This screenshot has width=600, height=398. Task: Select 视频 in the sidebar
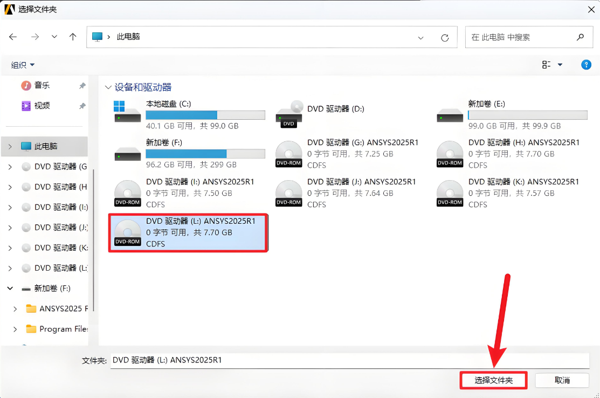[42, 106]
